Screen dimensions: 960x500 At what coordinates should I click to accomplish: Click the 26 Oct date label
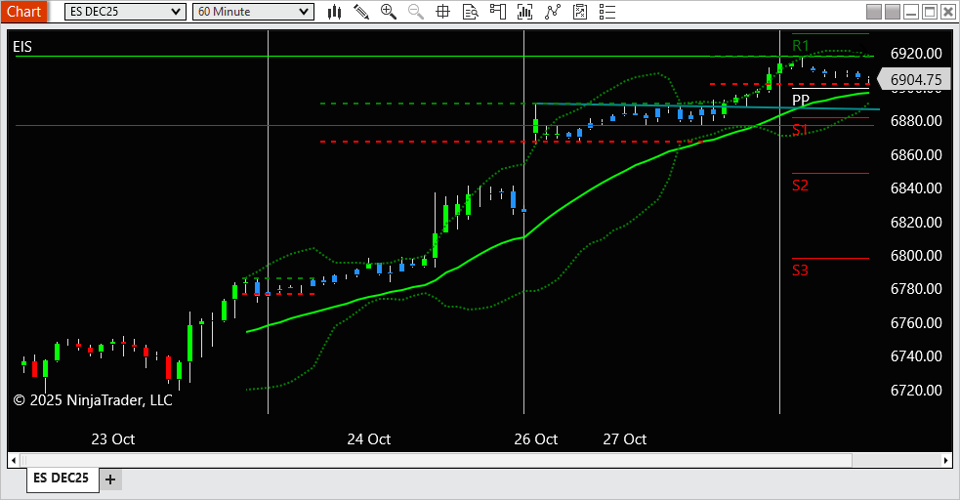click(536, 439)
